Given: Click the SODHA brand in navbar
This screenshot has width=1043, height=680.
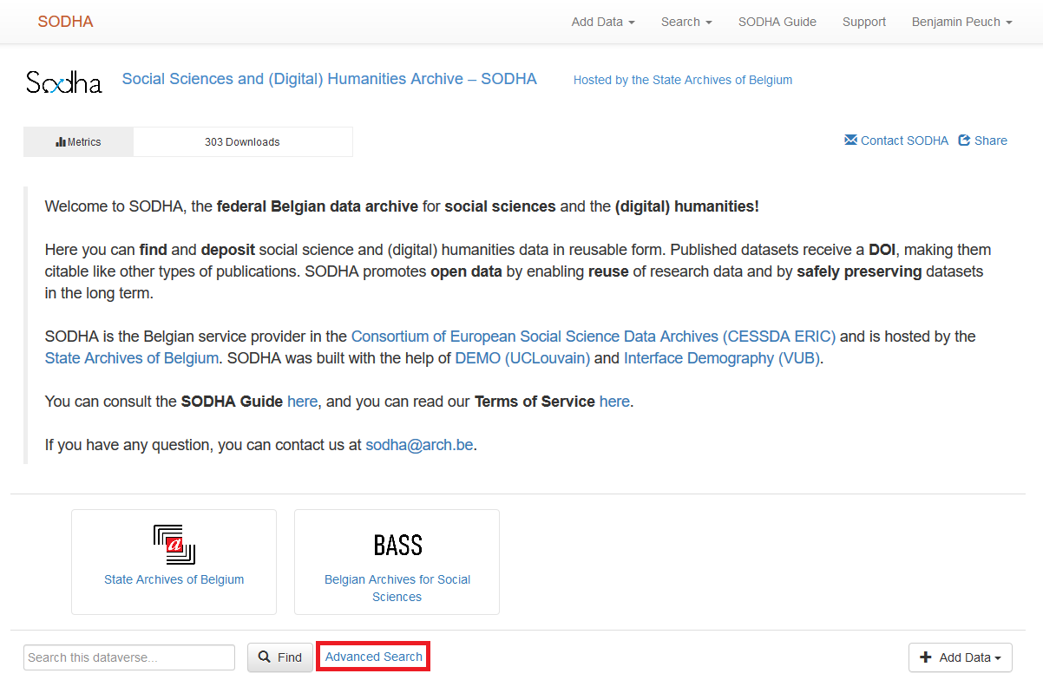Looking at the screenshot, I should pyautogui.click(x=65, y=22).
